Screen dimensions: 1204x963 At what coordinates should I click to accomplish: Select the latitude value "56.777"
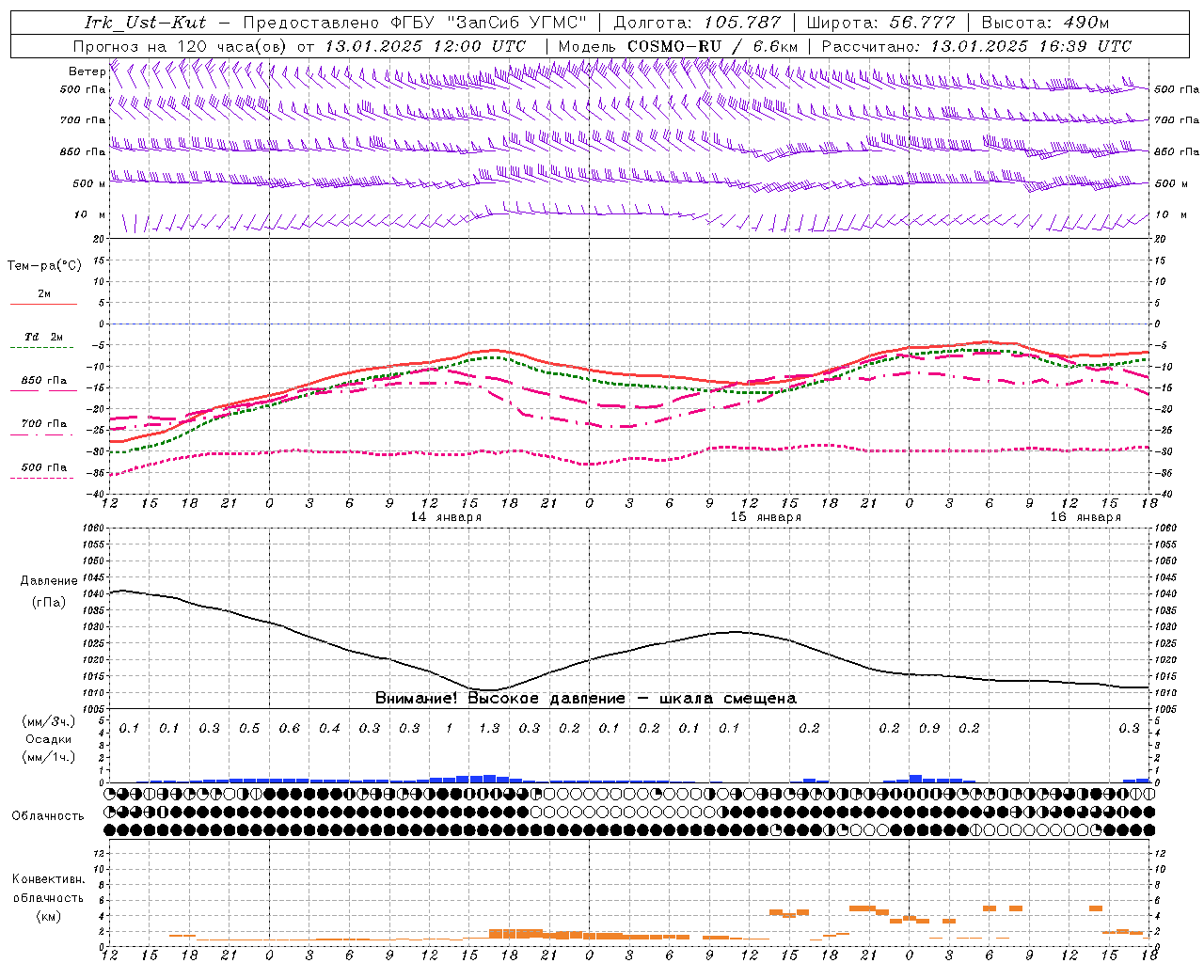point(922,23)
